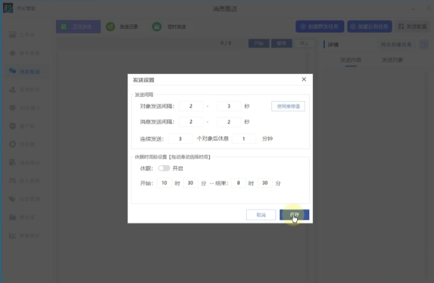The width and height of the screenshot is (434, 283).
Task: Click the 暂停 pause button
Action: click(282, 43)
